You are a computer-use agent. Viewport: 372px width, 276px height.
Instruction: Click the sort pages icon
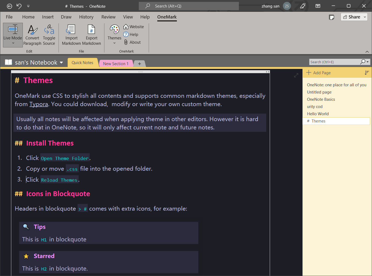tap(367, 73)
